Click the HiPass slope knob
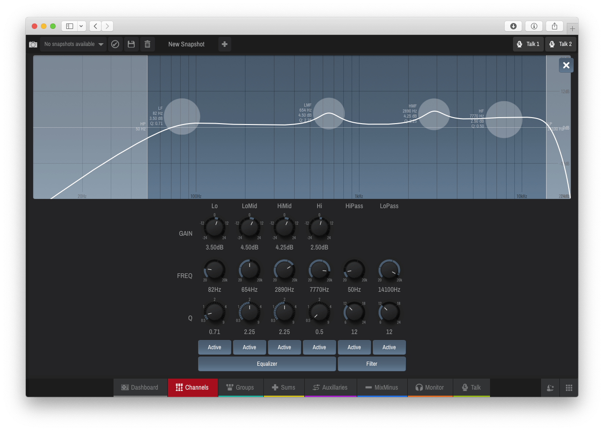This screenshot has height=431, width=604. [354, 312]
